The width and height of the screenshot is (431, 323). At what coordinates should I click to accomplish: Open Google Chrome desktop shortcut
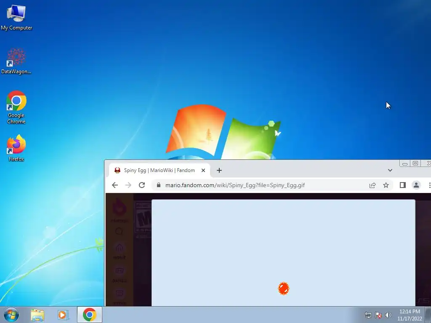point(16,107)
